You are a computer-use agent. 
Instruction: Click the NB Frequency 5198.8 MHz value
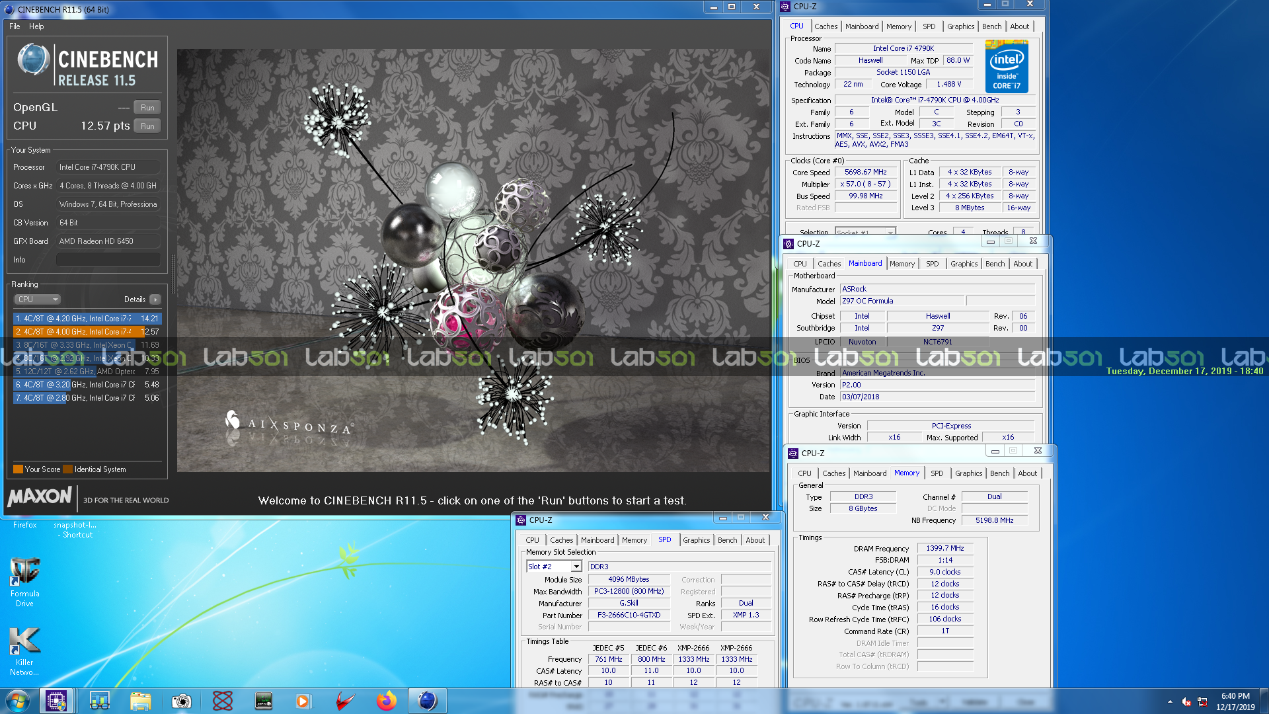tap(994, 520)
